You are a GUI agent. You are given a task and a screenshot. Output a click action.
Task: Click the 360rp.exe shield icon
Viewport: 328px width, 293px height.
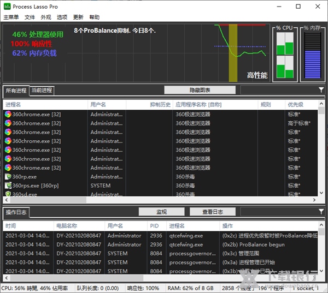tap(8, 177)
